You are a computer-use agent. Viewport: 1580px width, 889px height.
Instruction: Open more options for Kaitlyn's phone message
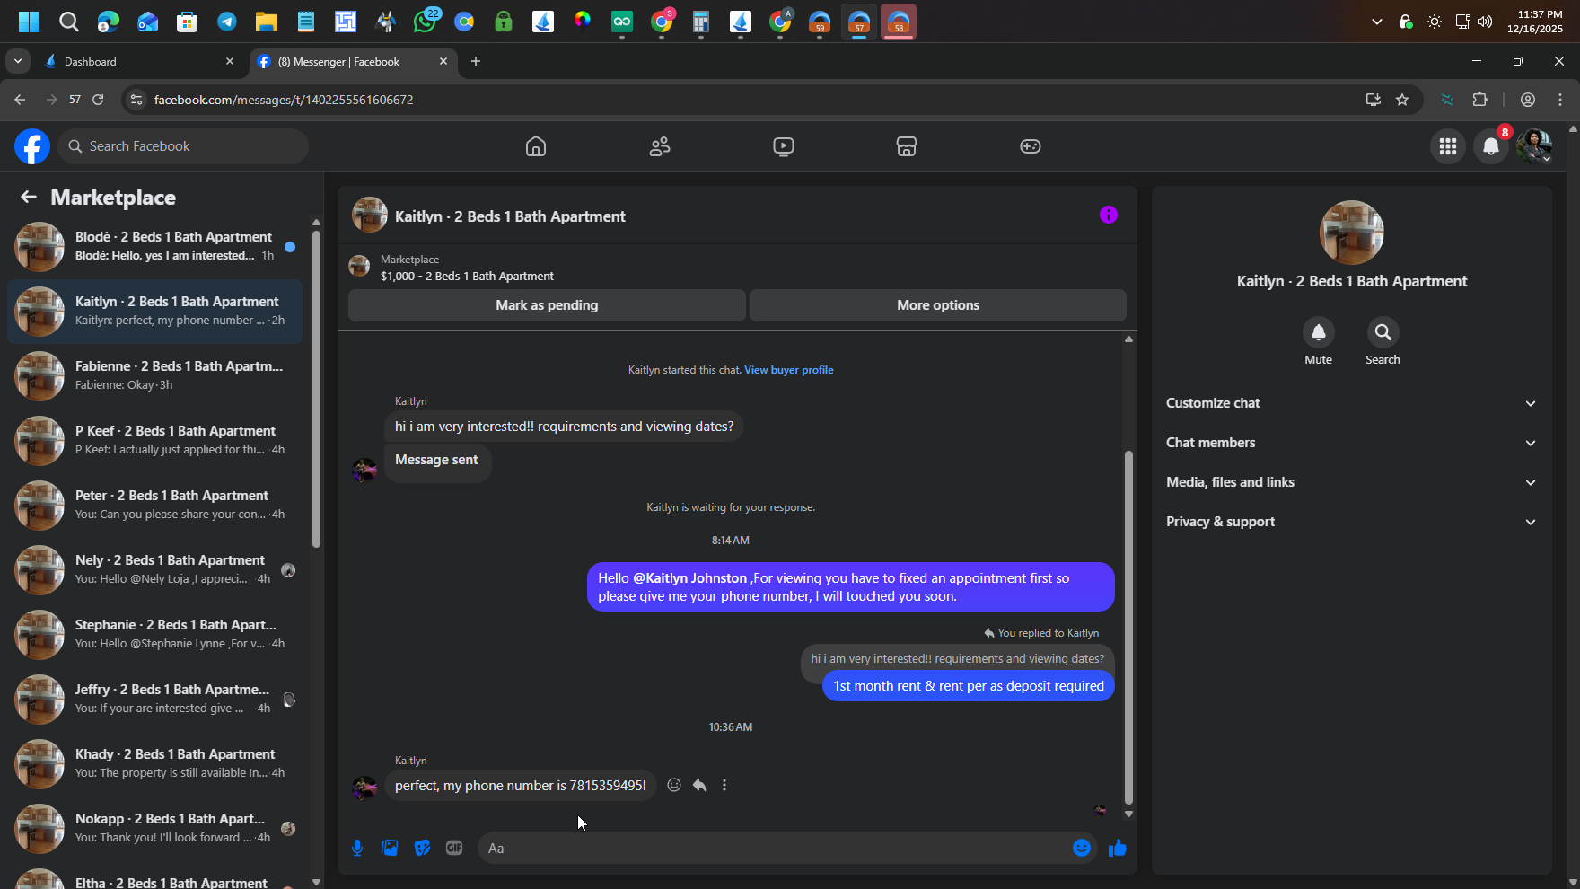coord(724,785)
